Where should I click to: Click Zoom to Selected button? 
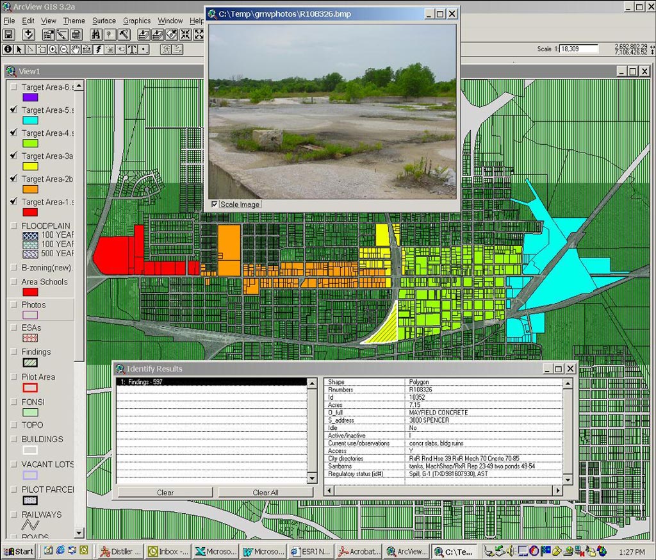(x=172, y=35)
